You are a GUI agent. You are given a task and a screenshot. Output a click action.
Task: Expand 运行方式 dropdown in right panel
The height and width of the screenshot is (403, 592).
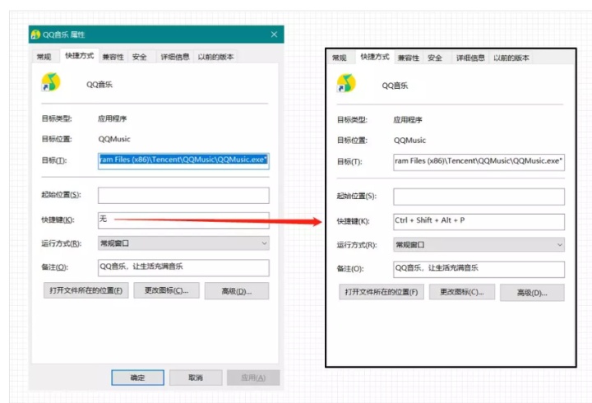pos(479,245)
